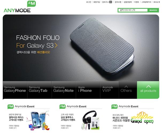Click the 로그인 login link
Viewport: 162px width, 136px height.
pyautogui.click(x=89, y=2)
